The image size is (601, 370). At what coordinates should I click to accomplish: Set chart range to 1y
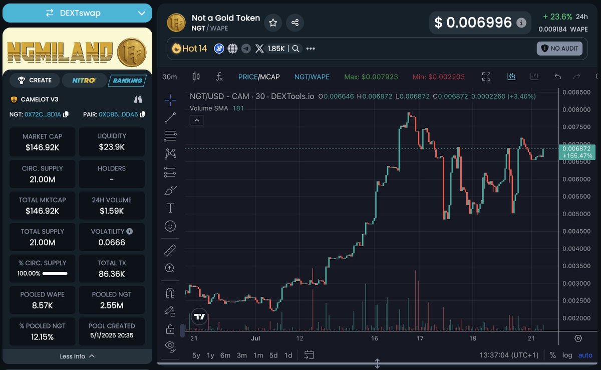210,355
